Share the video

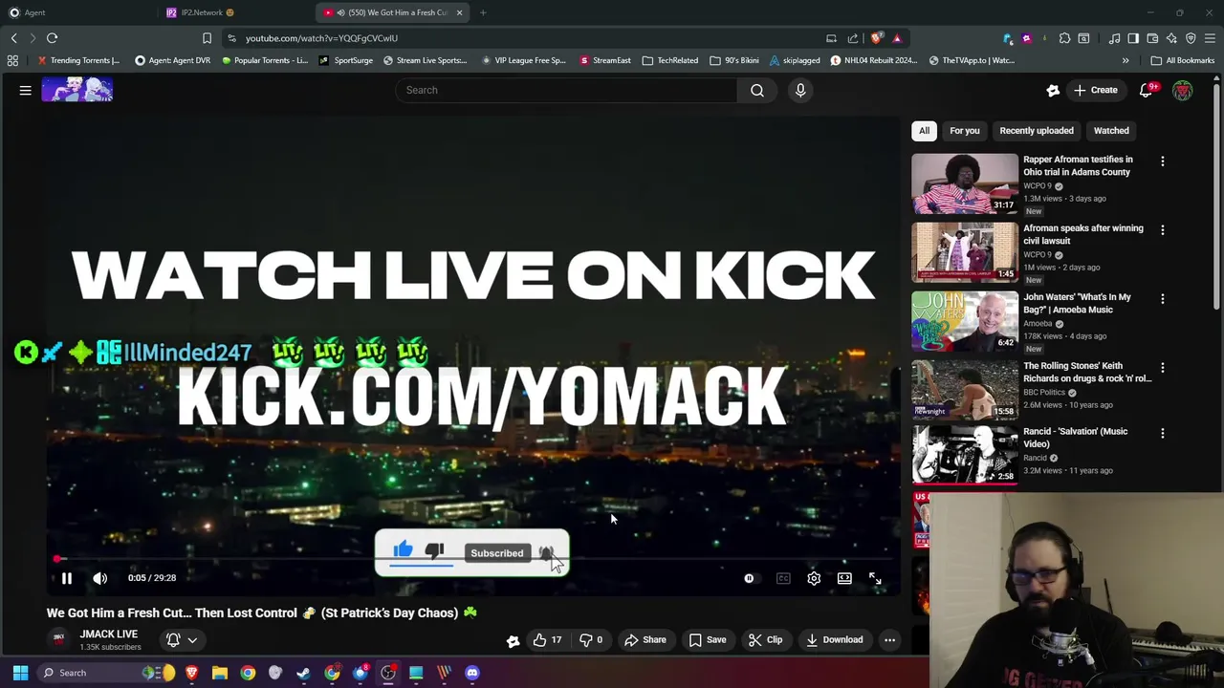tap(645, 640)
